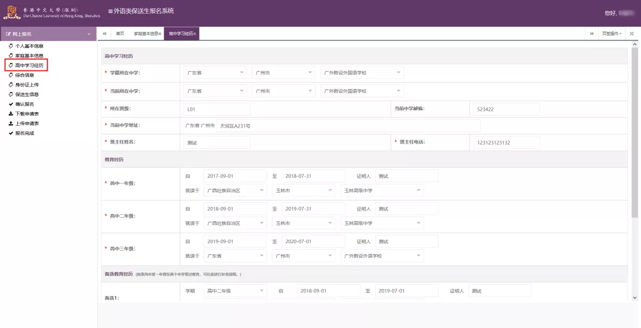Click 备选1 end date 2019-07-01
The height and width of the screenshot is (328, 641).
(407, 291)
